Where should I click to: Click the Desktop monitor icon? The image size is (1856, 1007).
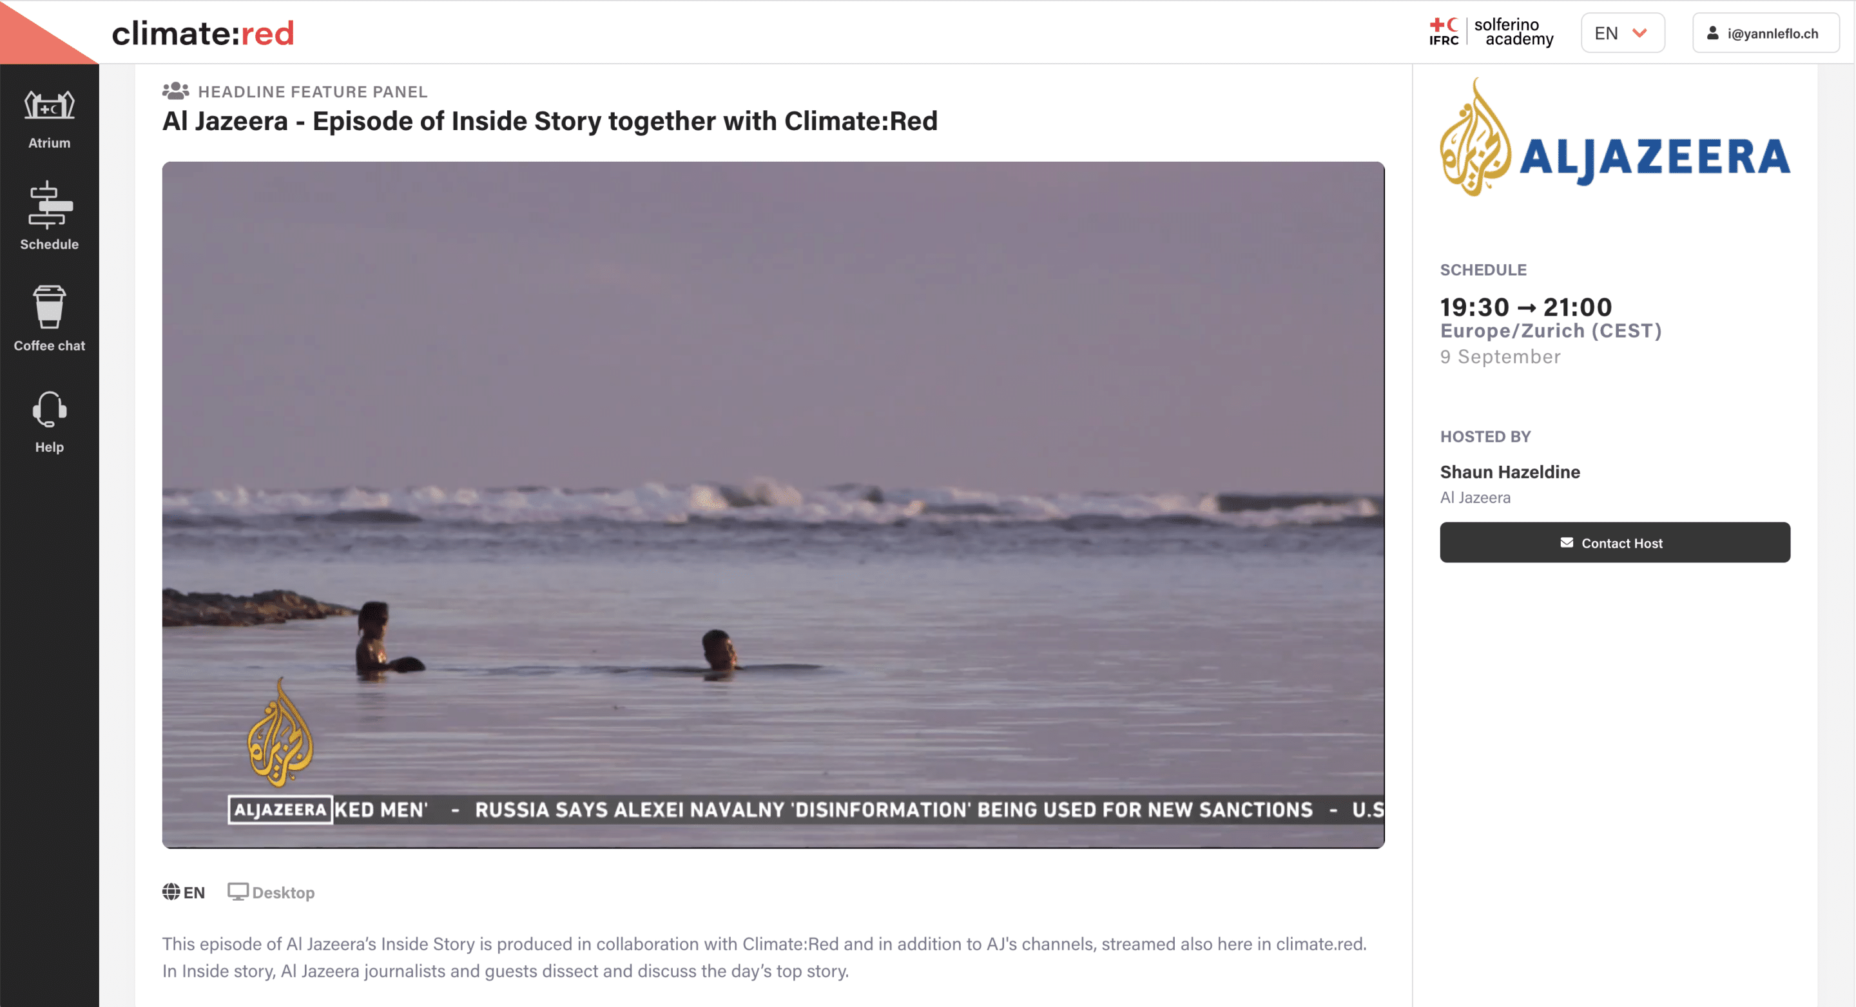click(x=237, y=892)
